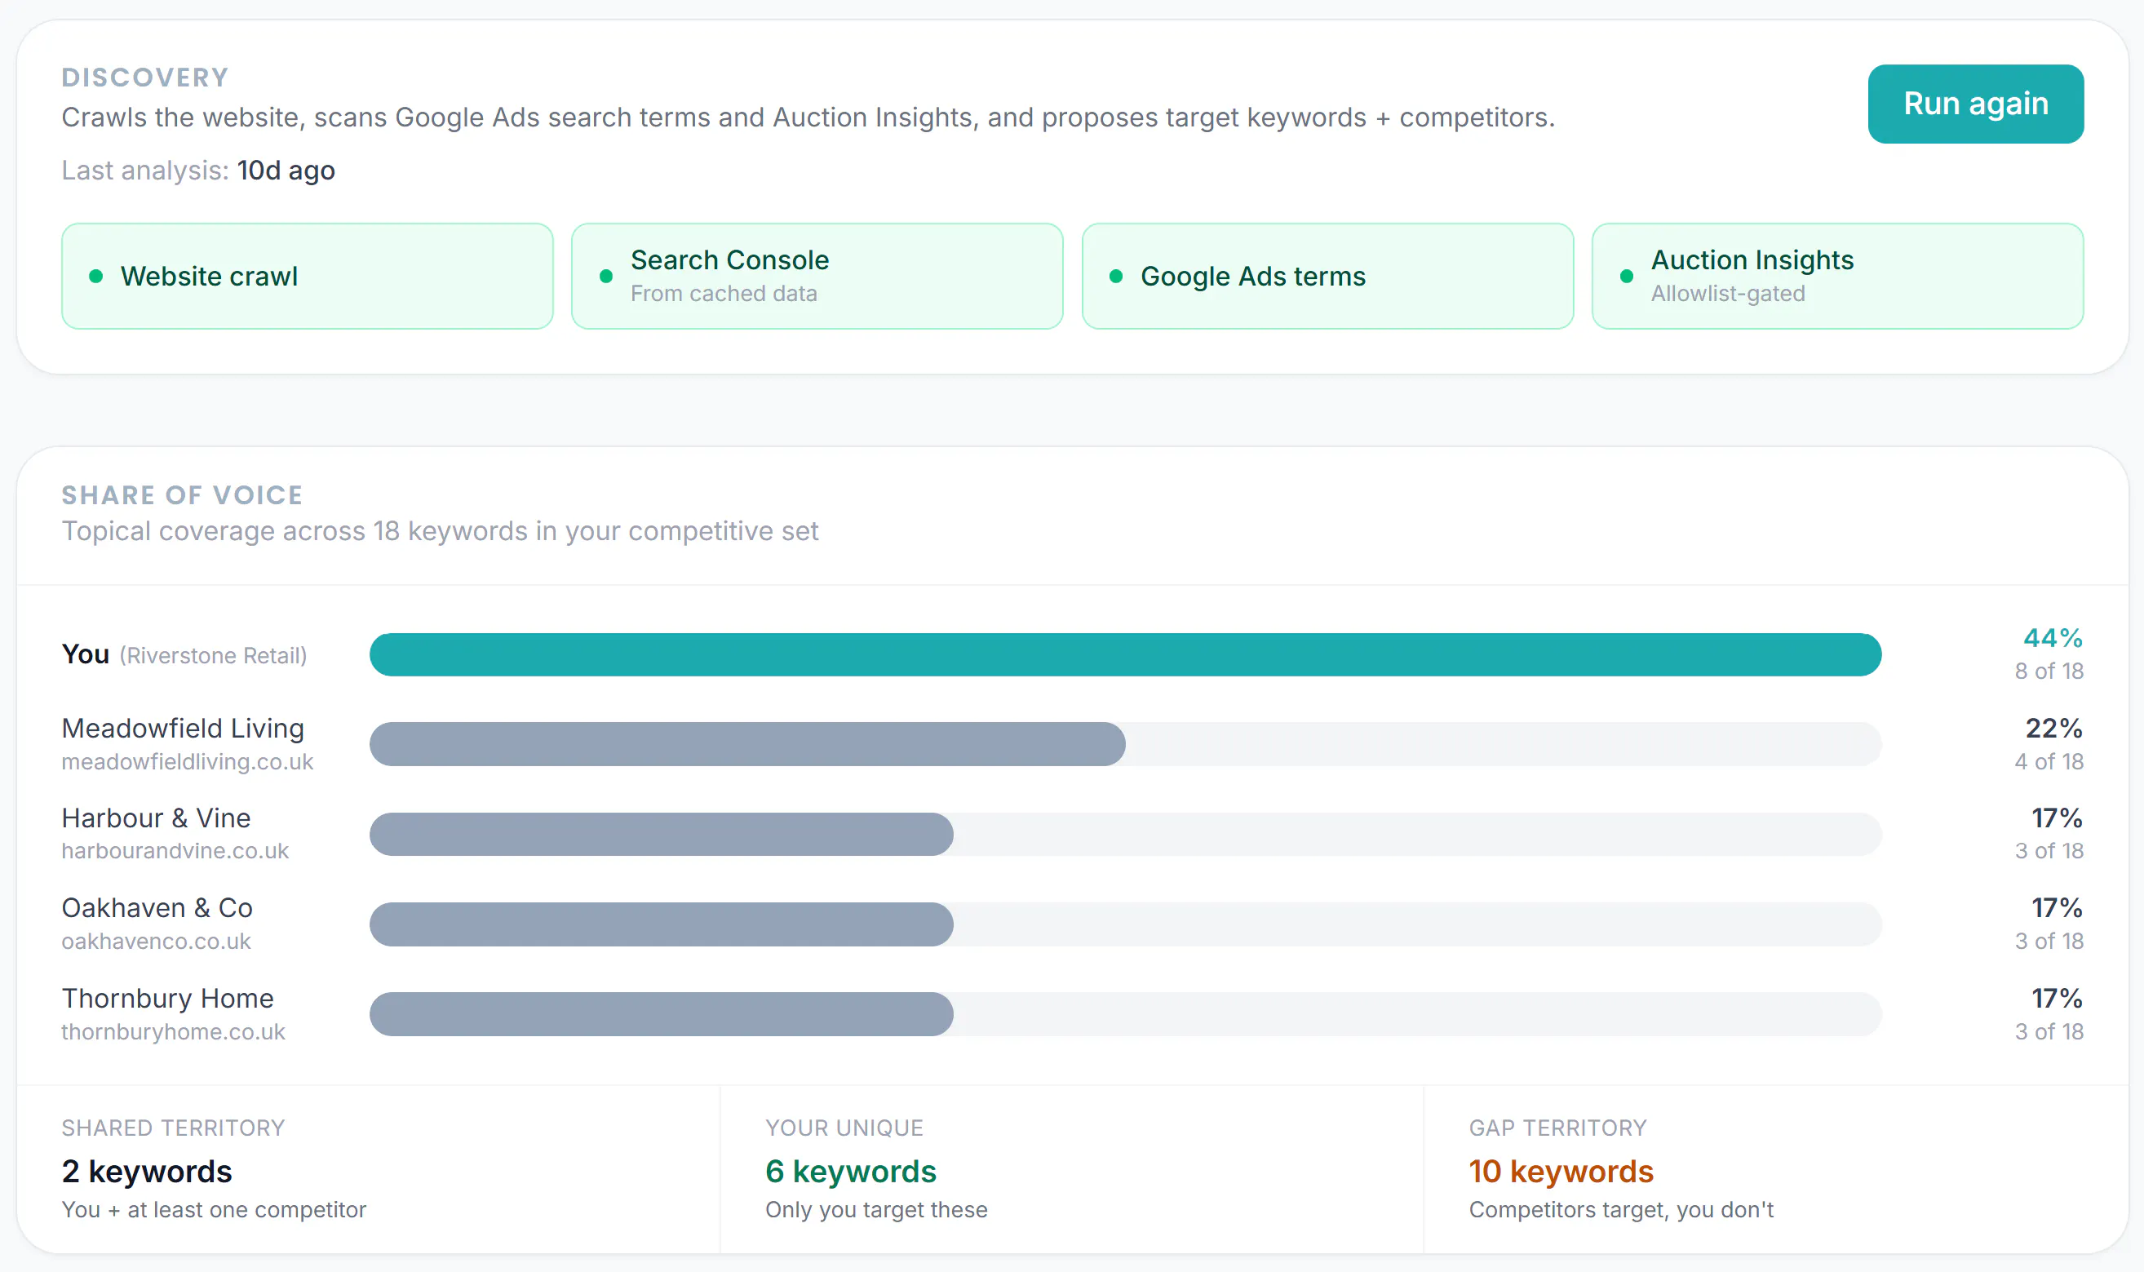Select the Oakhaven & Co competitor name

point(157,908)
